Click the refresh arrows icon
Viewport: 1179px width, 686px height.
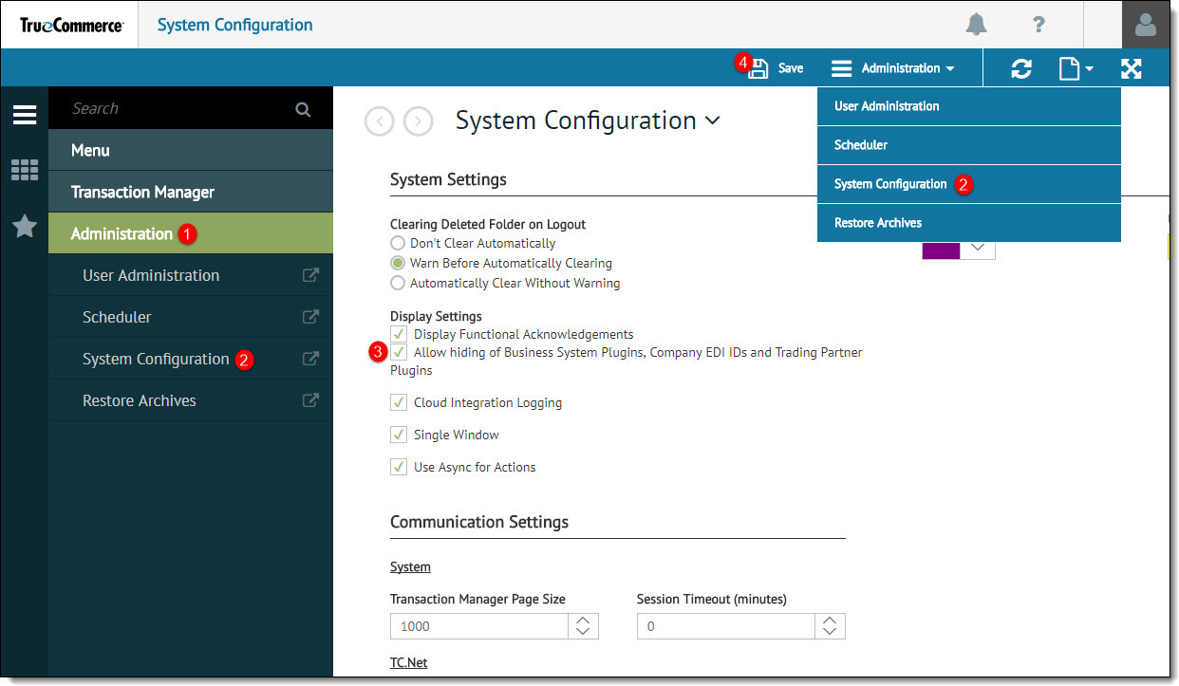click(1021, 68)
